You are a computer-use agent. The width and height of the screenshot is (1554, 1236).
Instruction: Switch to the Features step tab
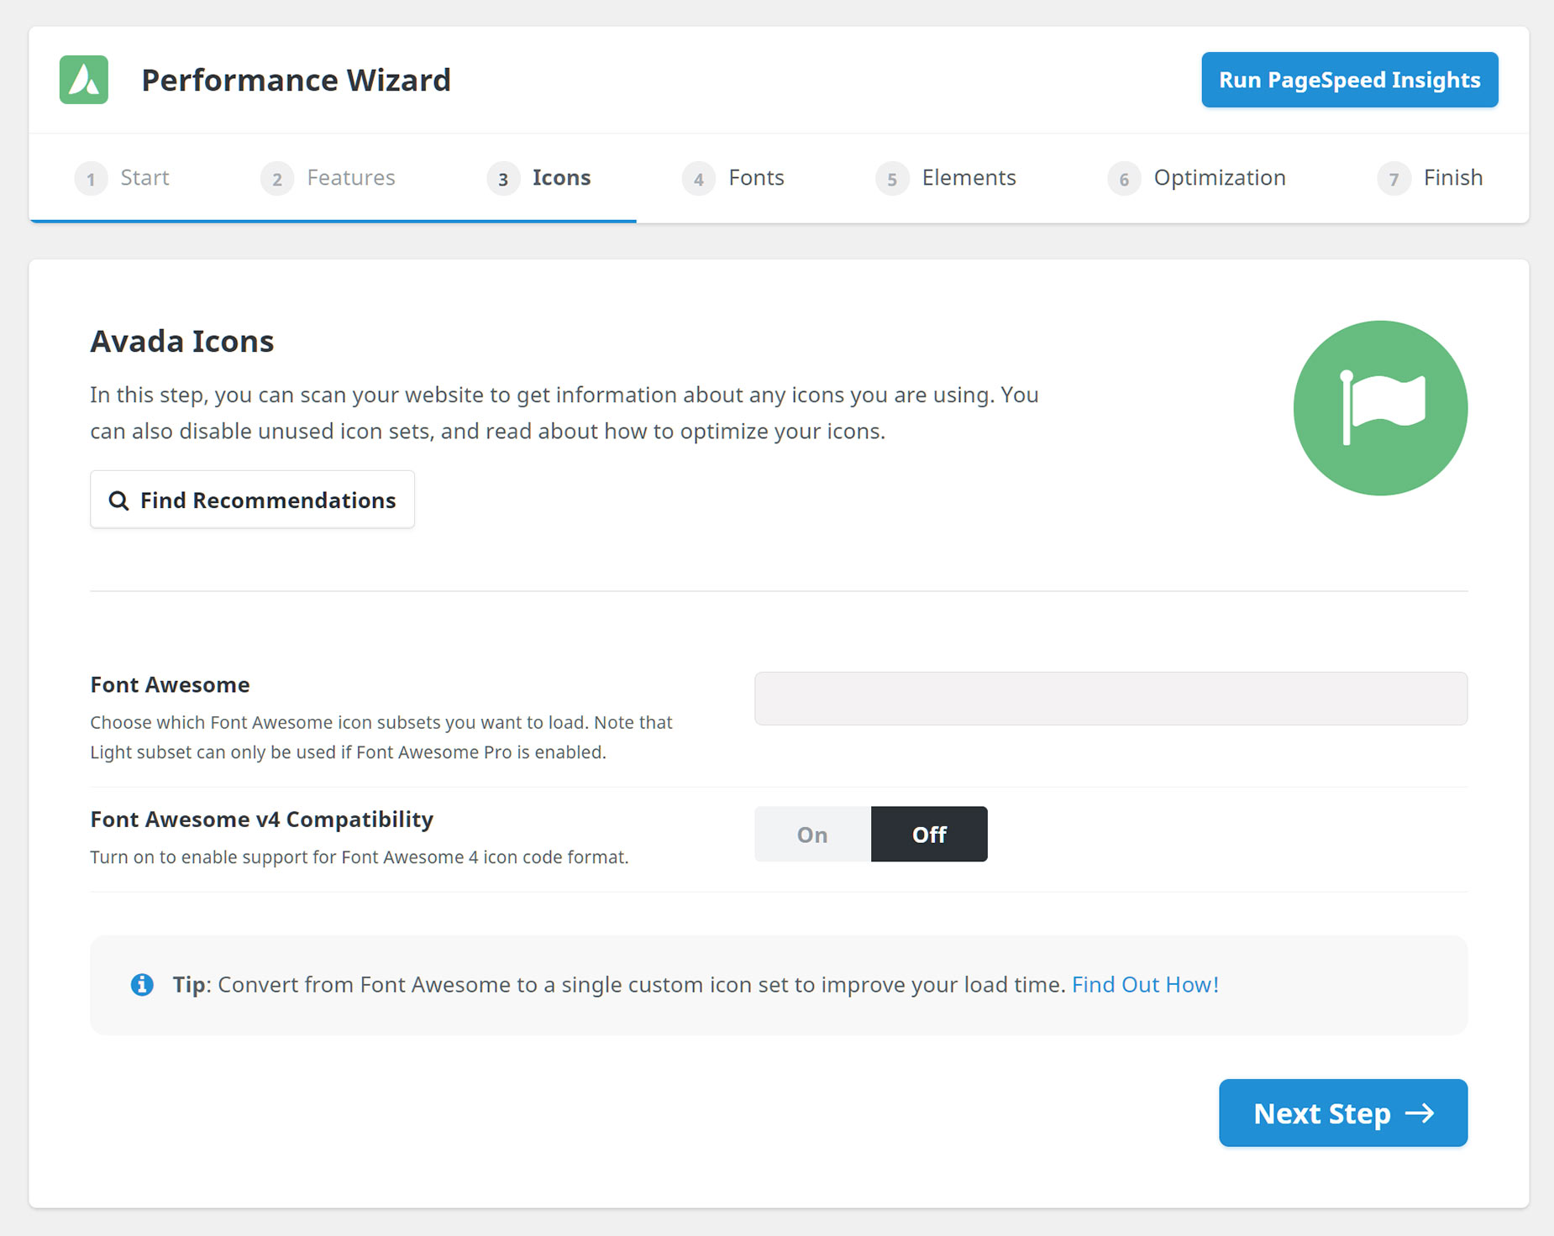pyautogui.click(x=328, y=178)
